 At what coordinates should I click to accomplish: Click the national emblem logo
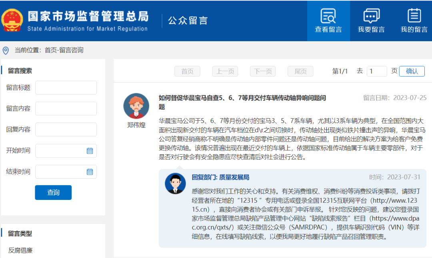(x=12, y=20)
